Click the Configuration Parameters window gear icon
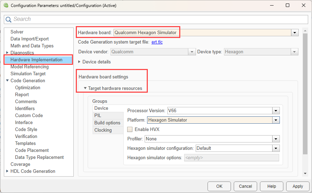Image resolution: width=312 pixels, height=193 pixels. [6, 6]
